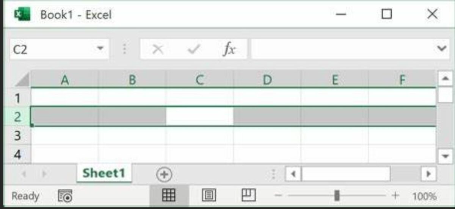Open the Sheet1 tab
The image size is (455, 209).
[104, 173]
